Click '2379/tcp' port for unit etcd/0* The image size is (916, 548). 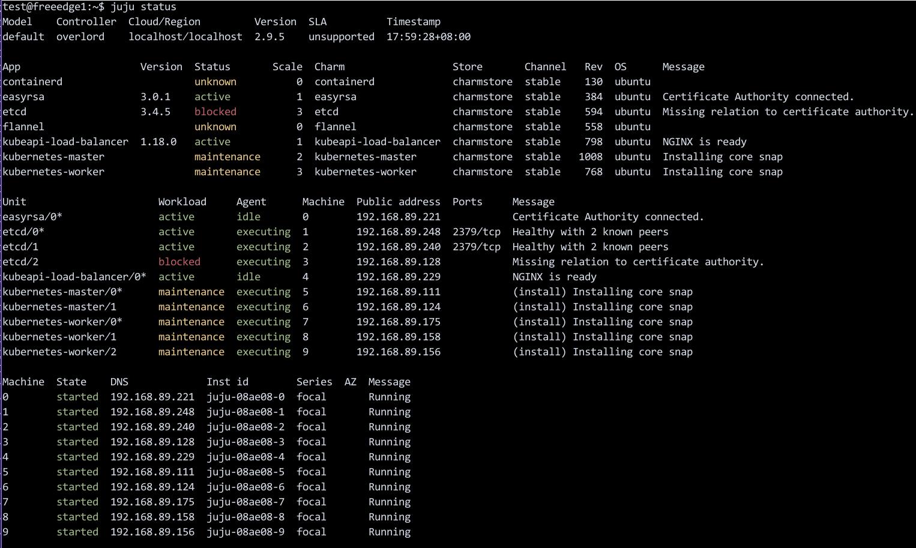477,232
